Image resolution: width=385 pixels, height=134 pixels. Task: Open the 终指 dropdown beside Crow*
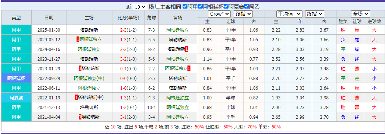coord(243,14)
